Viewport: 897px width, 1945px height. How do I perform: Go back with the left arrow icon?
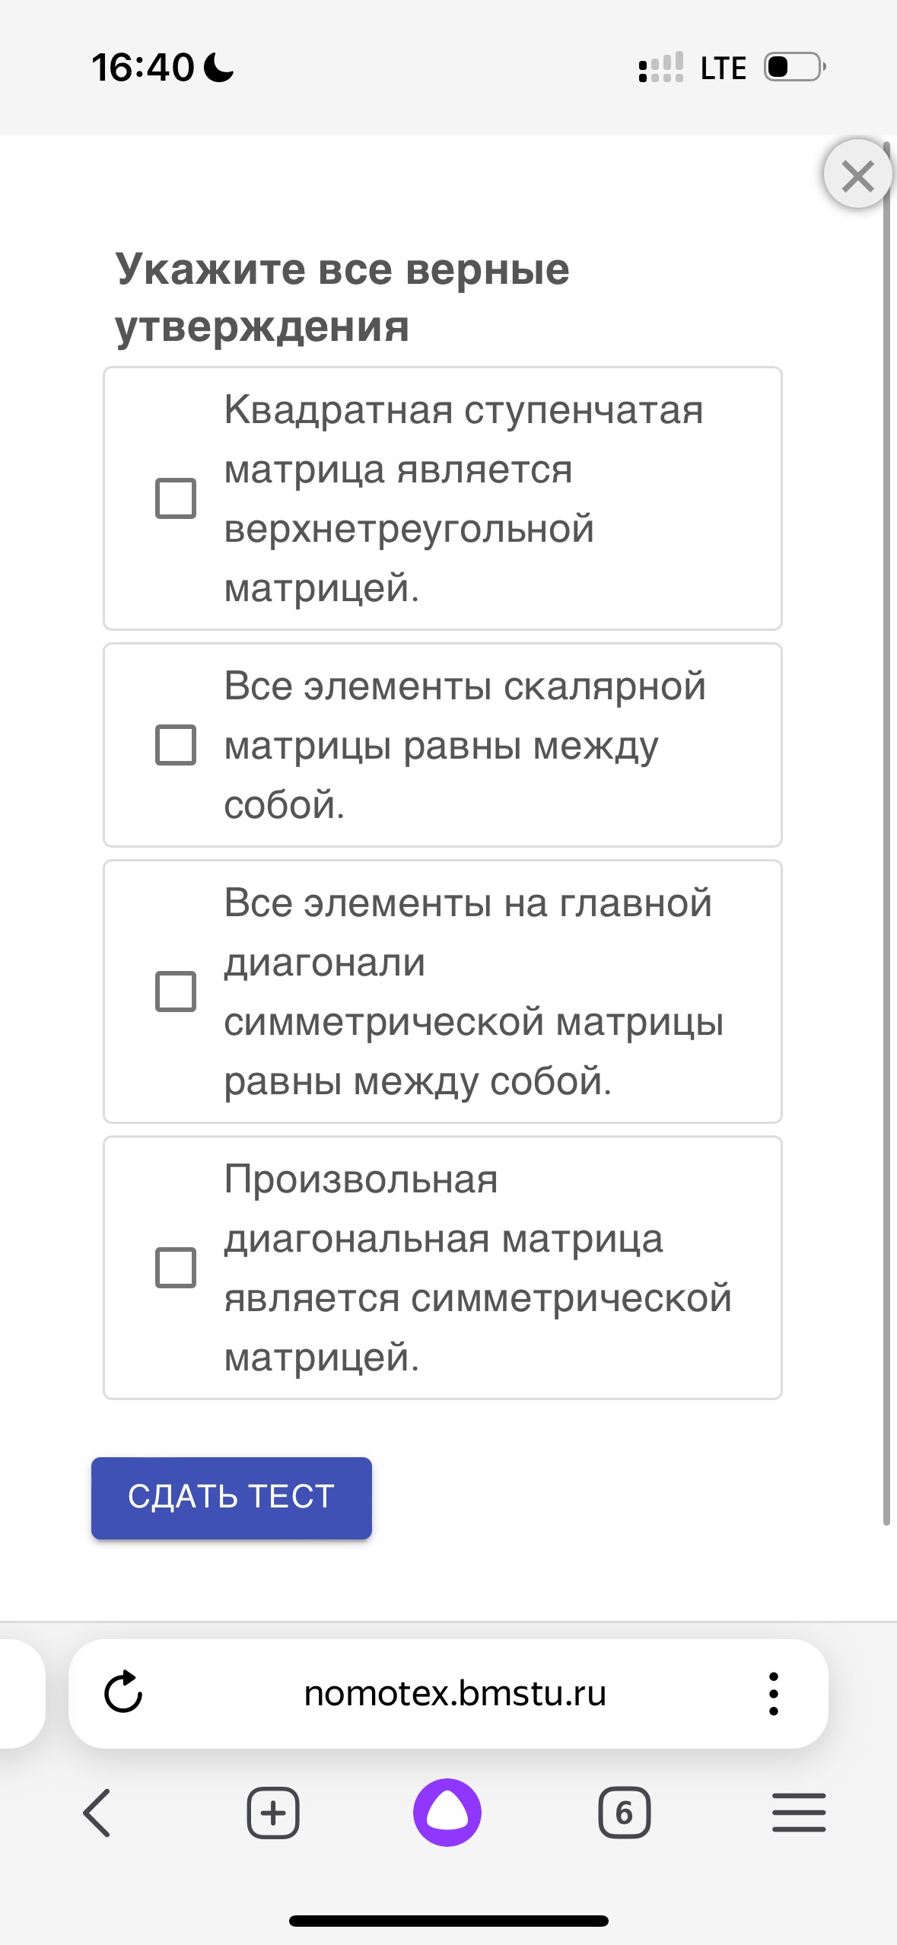[x=97, y=1813]
